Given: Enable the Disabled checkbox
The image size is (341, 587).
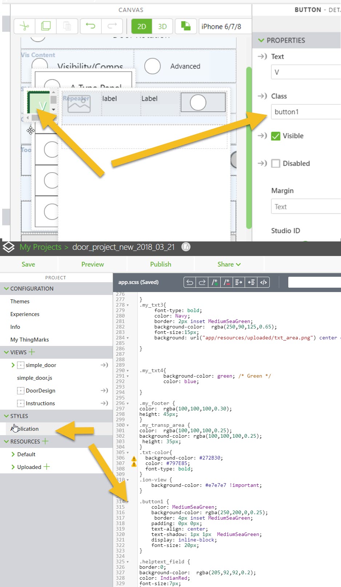Looking at the screenshot, I should coord(276,164).
